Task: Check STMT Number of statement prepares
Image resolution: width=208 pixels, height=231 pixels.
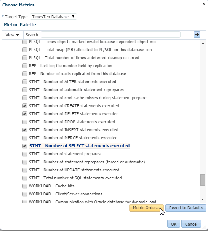Action: pyautogui.click(x=25, y=154)
